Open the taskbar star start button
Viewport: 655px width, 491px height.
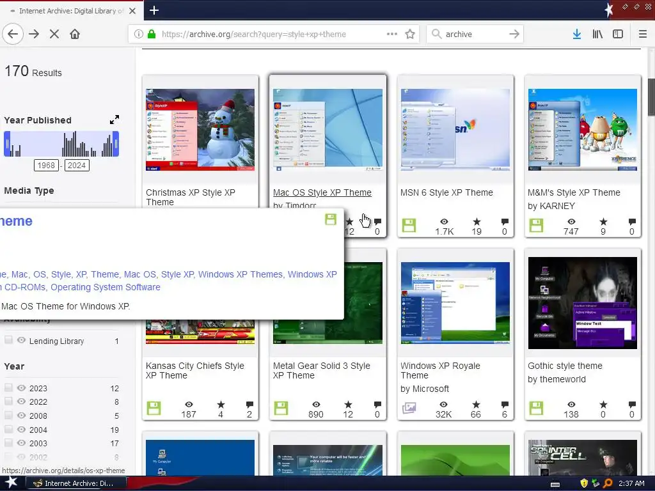pos(12,483)
